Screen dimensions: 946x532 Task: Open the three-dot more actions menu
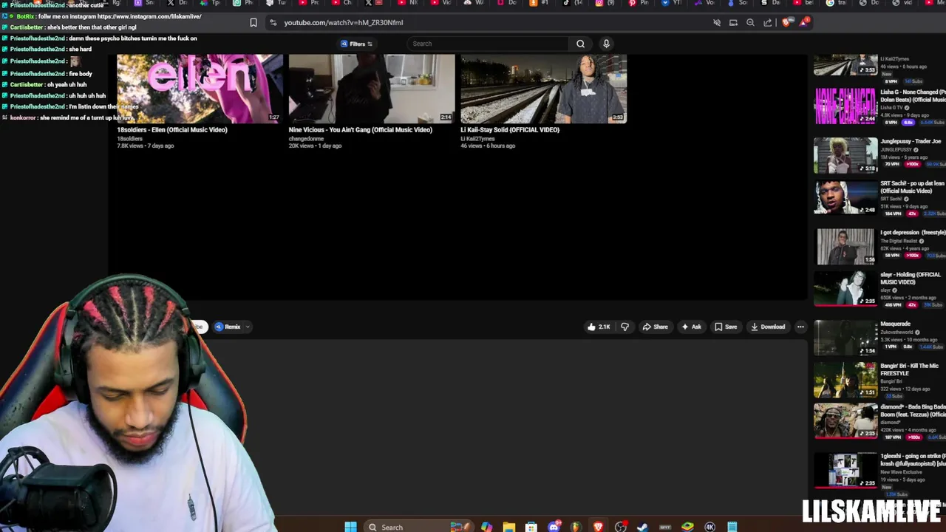tap(800, 327)
